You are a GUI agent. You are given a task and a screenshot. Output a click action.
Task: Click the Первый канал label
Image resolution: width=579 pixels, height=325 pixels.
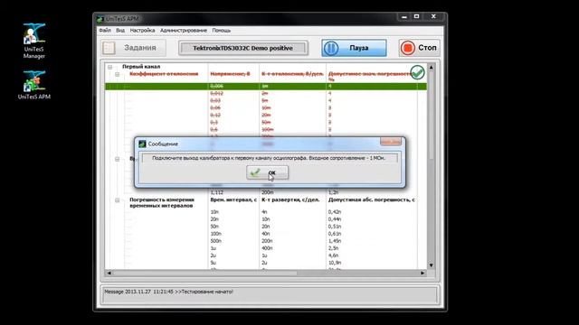pos(141,67)
